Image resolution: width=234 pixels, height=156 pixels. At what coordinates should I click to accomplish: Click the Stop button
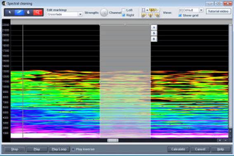(x=14, y=149)
